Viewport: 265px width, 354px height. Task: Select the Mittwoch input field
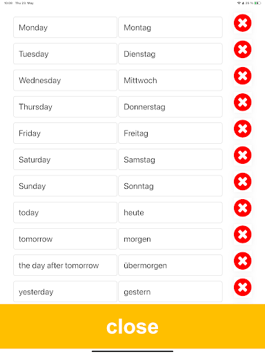(170, 80)
